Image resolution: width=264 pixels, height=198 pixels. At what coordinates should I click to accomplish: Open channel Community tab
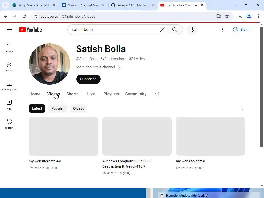[x=136, y=94]
